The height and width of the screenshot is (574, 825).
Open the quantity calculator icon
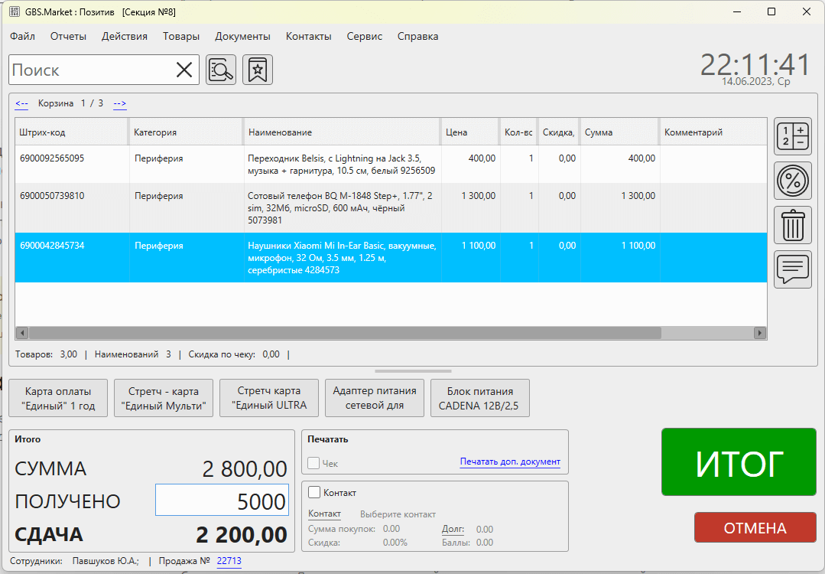point(793,137)
